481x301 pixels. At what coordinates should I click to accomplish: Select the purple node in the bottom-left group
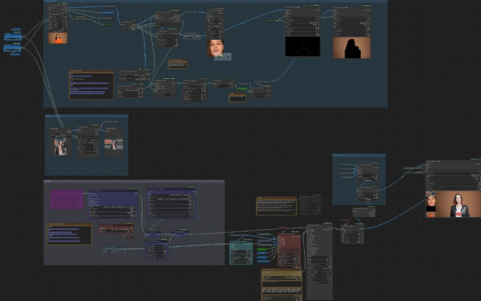[x=66, y=200]
